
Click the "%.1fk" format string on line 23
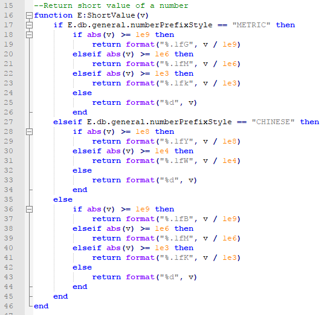(176, 83)
